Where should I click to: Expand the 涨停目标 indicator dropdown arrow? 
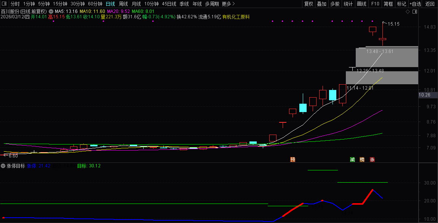tap(3, 166)
